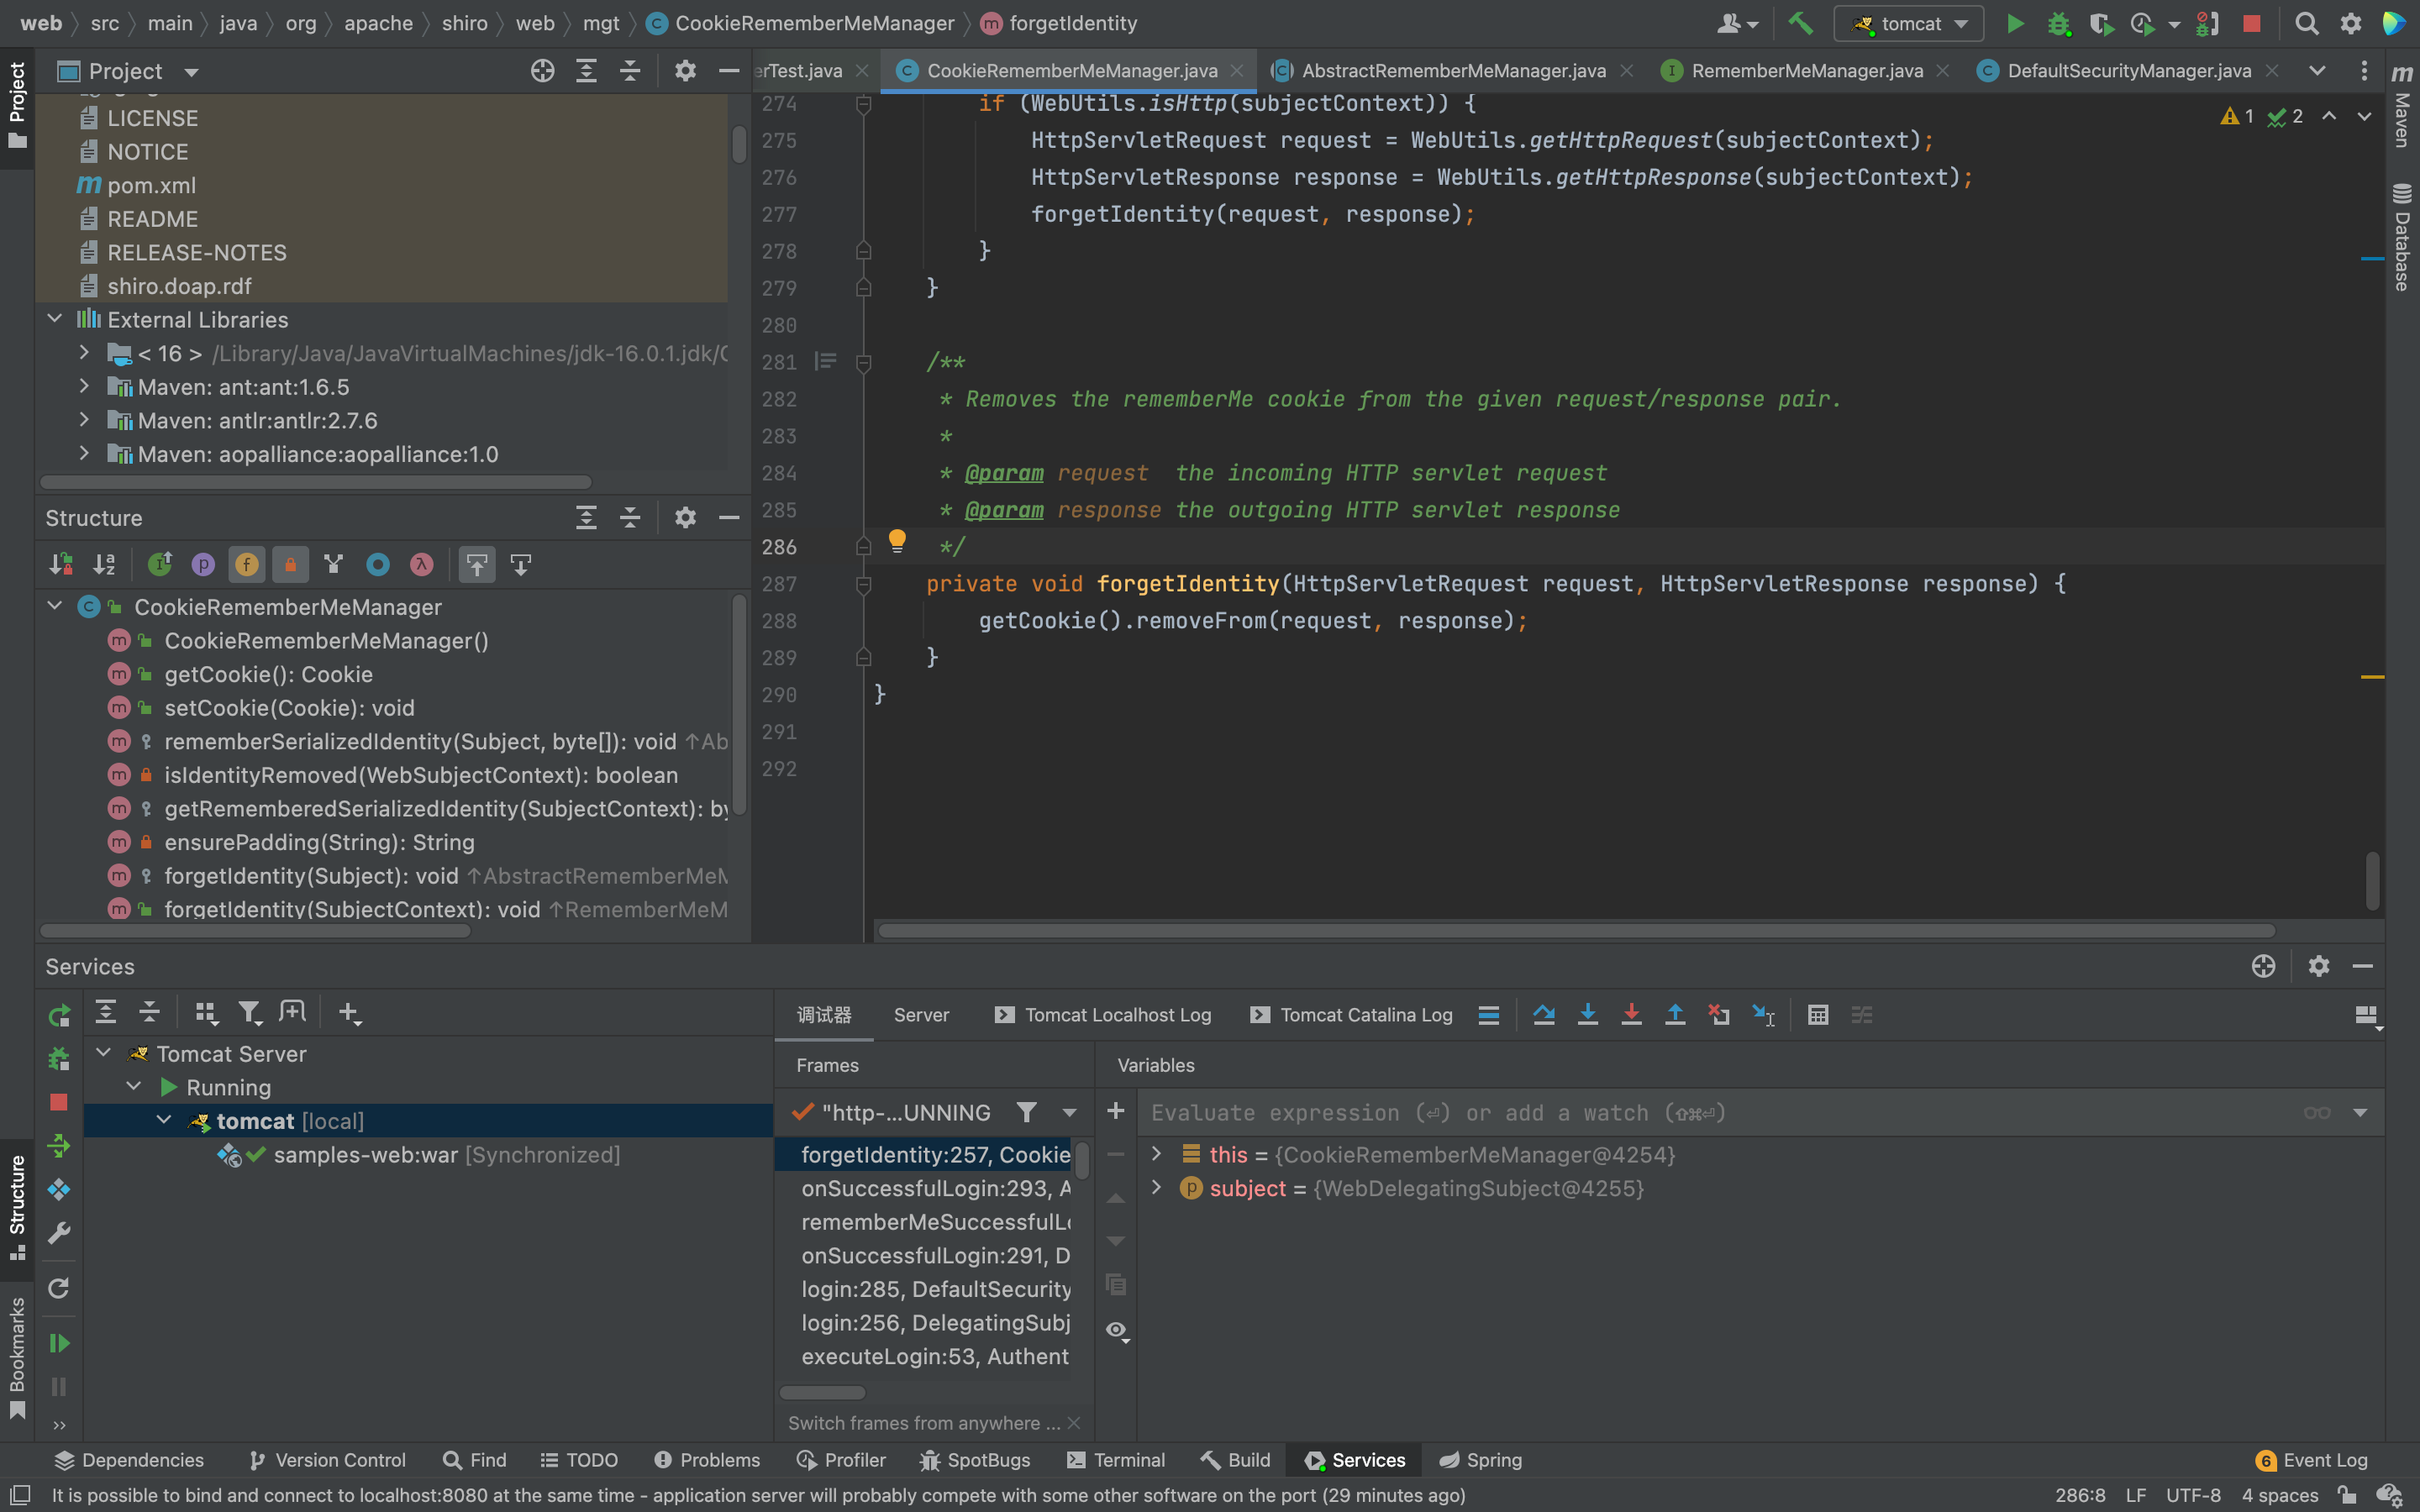Switch to DefaultSecurityManager.java tab
The width and height of the screenshot is (2420, 1512).
pyautogui.click(x=2128, y=70)
